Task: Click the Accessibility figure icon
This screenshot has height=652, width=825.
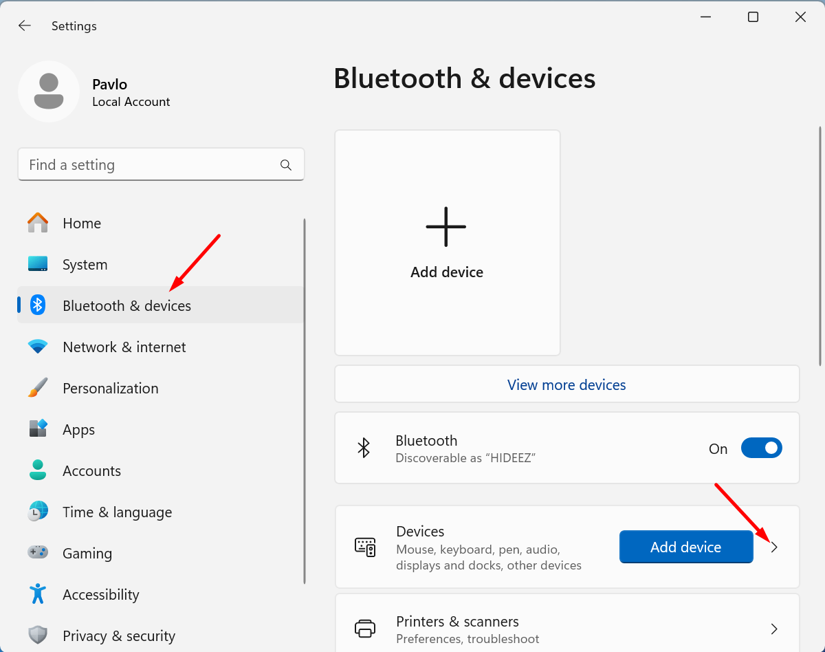Action: [x=38, y=594]
